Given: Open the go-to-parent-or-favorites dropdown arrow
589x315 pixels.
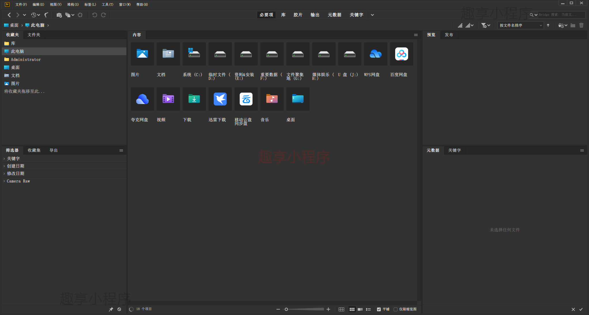Looking at the screenshot, I should 24,15.
